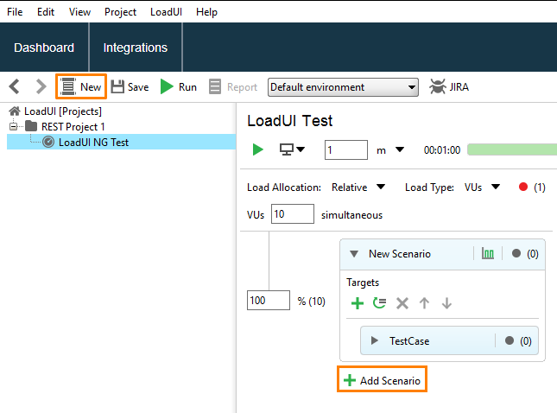The height and width of the screenshot is (413, 557).
Task: Open the Project menu
Action: pos(120,12)
